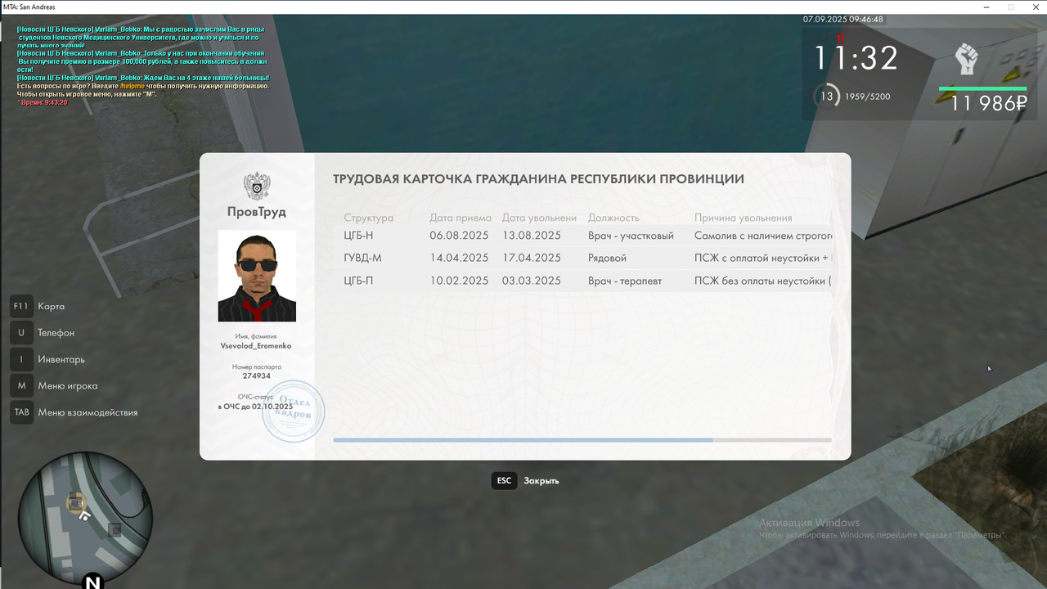Open Телефон with the U key icon
Viewport: 1047px width, 589px height.
(x=21, y=333)
